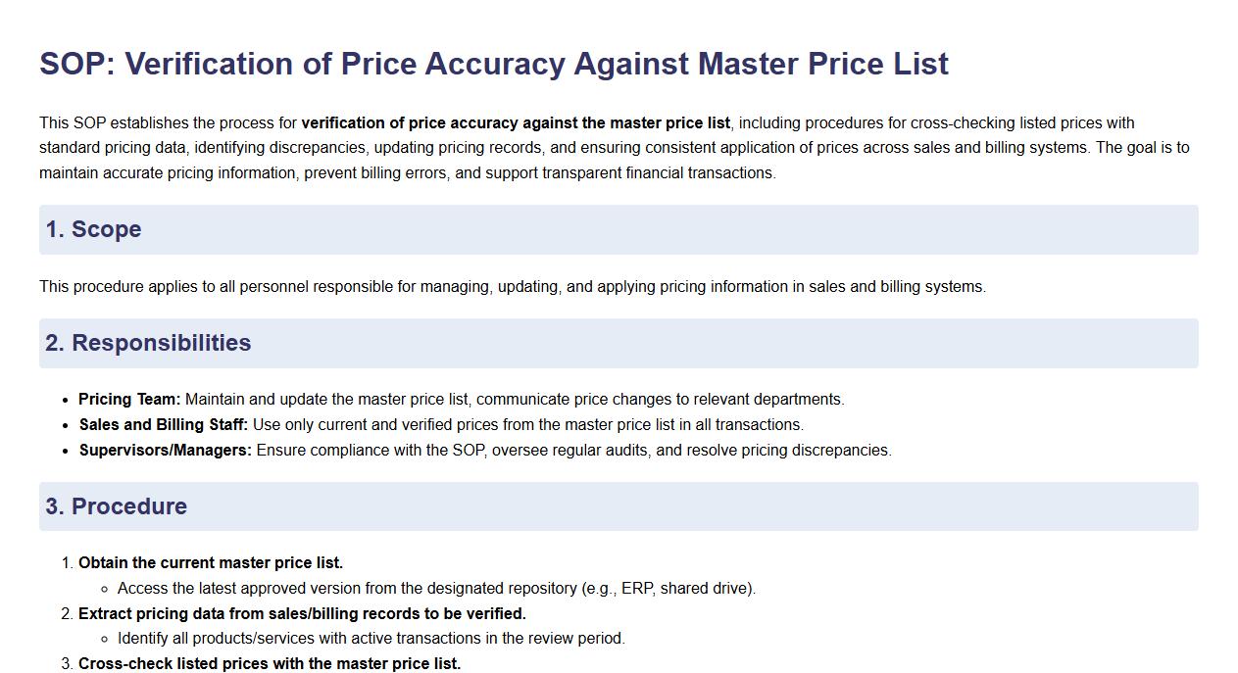Click "Obtain the current master price list." step

(x=211, y=563)
